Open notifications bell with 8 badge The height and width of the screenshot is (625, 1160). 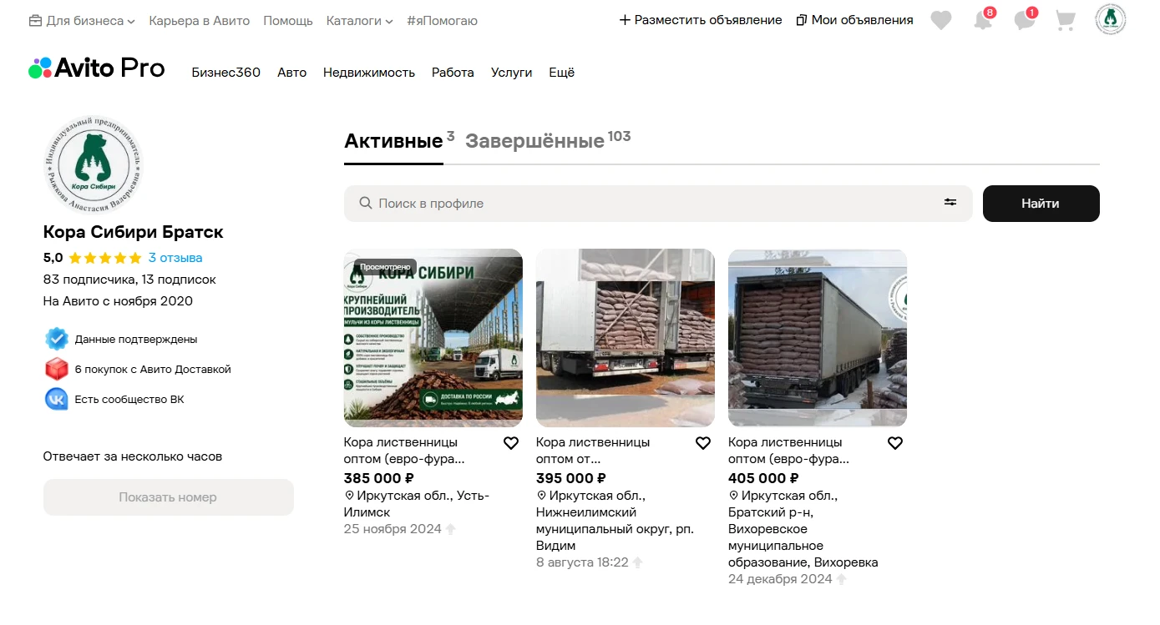click(984, 19)
